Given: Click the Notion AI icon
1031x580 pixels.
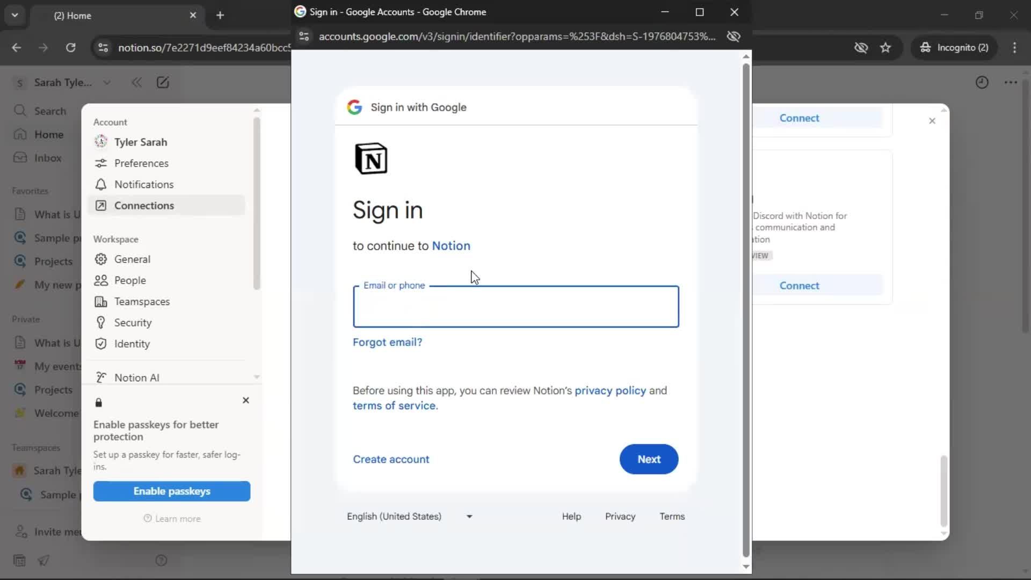Looking at the screenshot, I should click(x=100, y=378).
